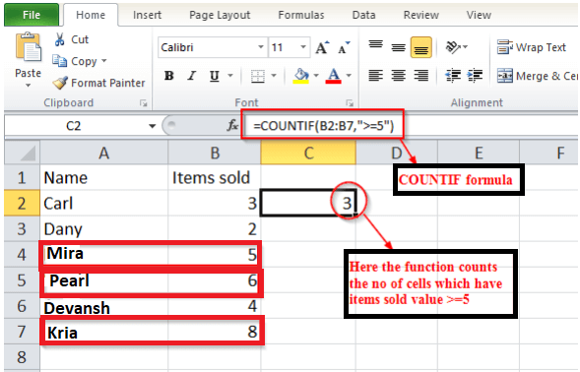
Task: Open Paste options dropdown arrow
Action: (x=29, y=86)
